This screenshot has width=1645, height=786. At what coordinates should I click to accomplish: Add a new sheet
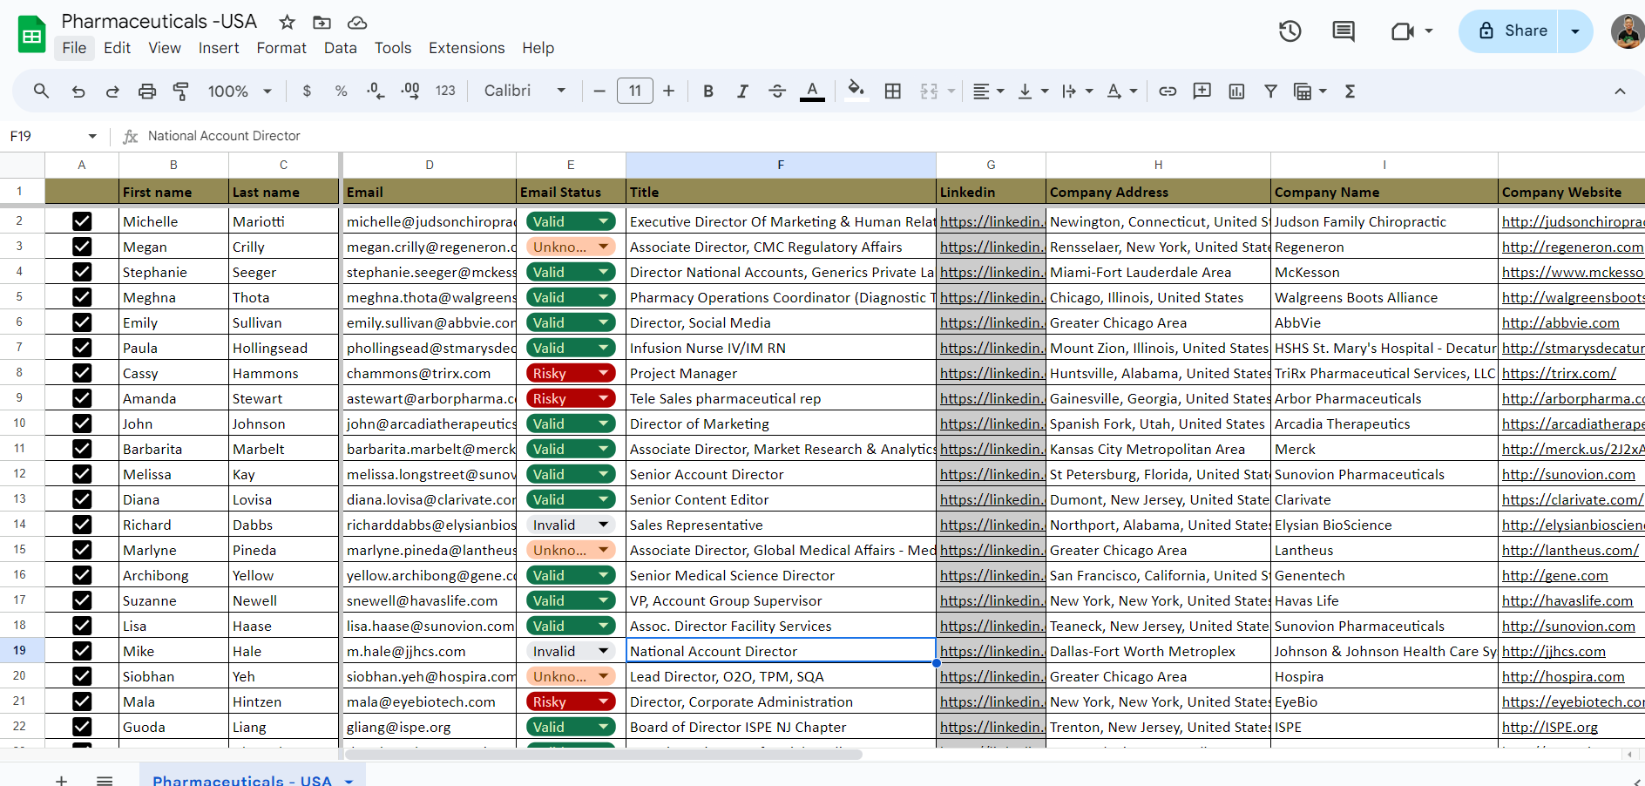coord(61,781)
